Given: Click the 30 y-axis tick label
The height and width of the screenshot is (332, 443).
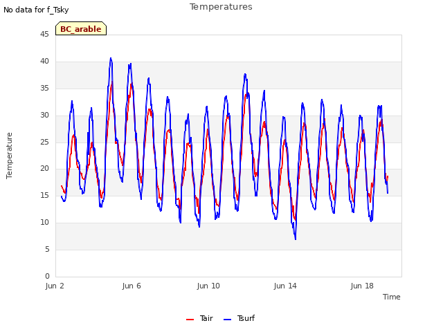Looking at the screenshot, I should click(44, 116).
